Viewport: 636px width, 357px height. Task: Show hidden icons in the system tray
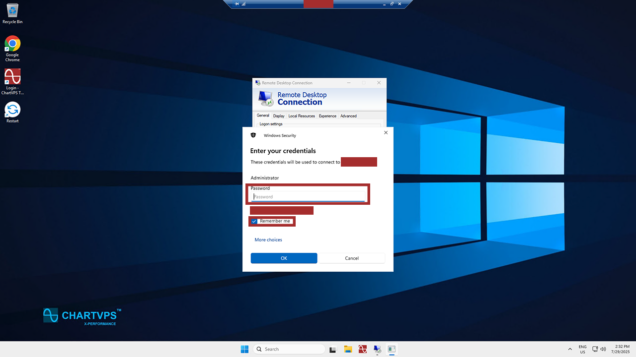point(570,349)
